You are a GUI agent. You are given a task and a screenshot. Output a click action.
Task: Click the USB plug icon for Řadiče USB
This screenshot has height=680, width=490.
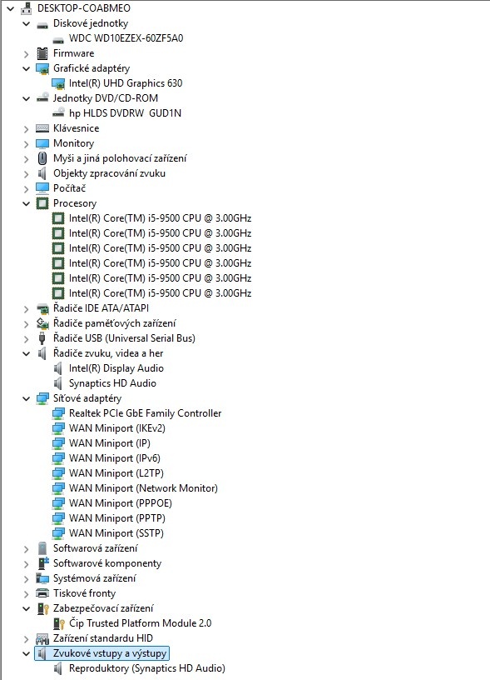pos(42,338)
